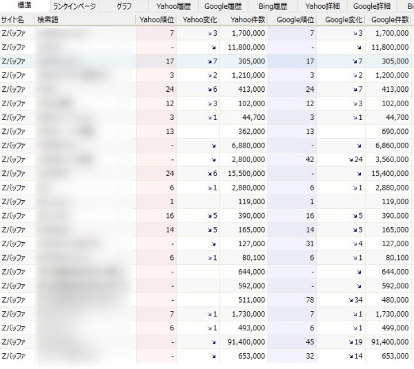This screenshot has width=414, height=369.
Task: Click Yahoo件数 cell 15,500,000
Action: pos(244,173)
